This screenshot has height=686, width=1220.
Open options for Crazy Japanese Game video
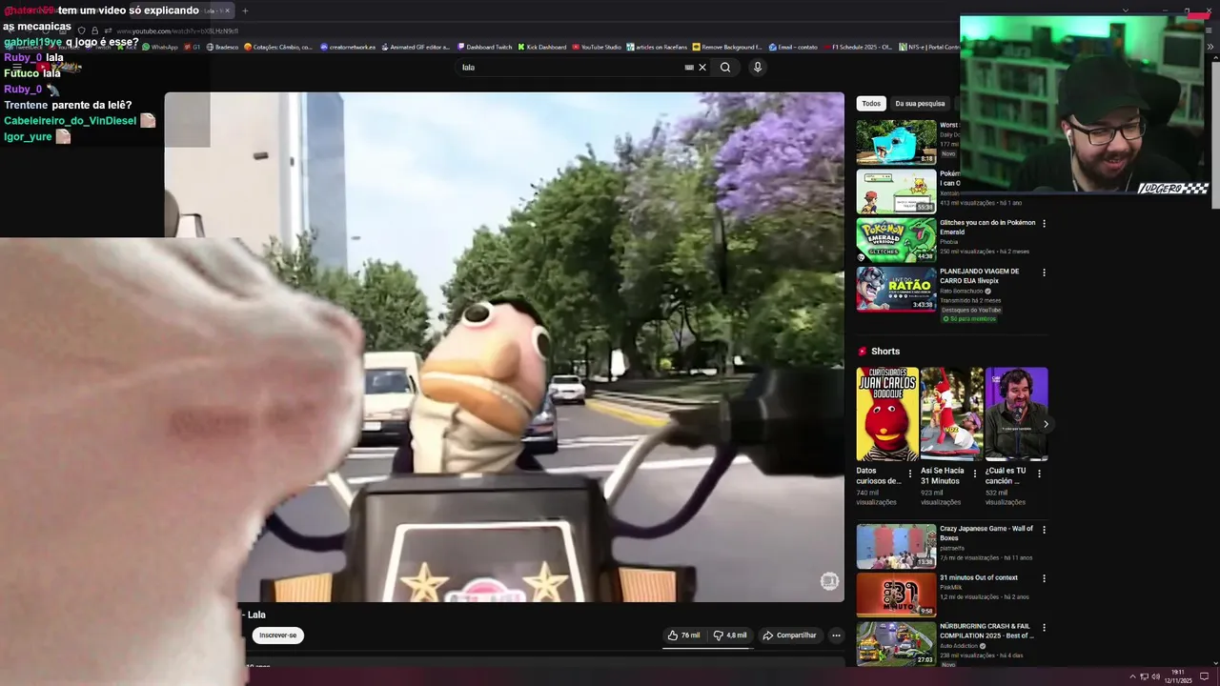(x=1044, y=530)
